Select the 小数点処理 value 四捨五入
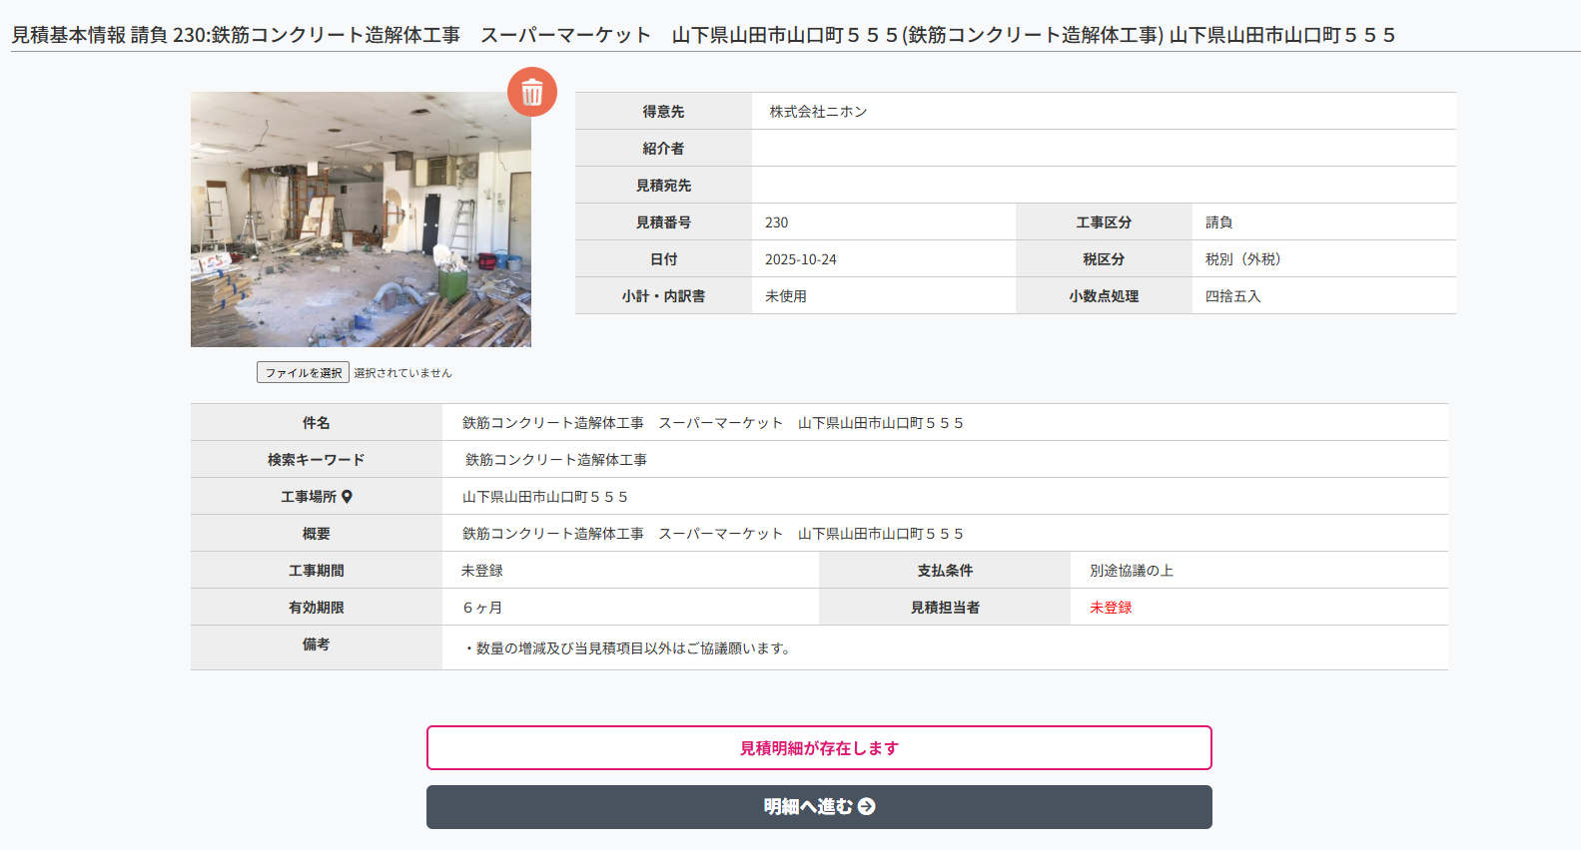This screenshot has width=1581, height=850. coord(1232,296)
